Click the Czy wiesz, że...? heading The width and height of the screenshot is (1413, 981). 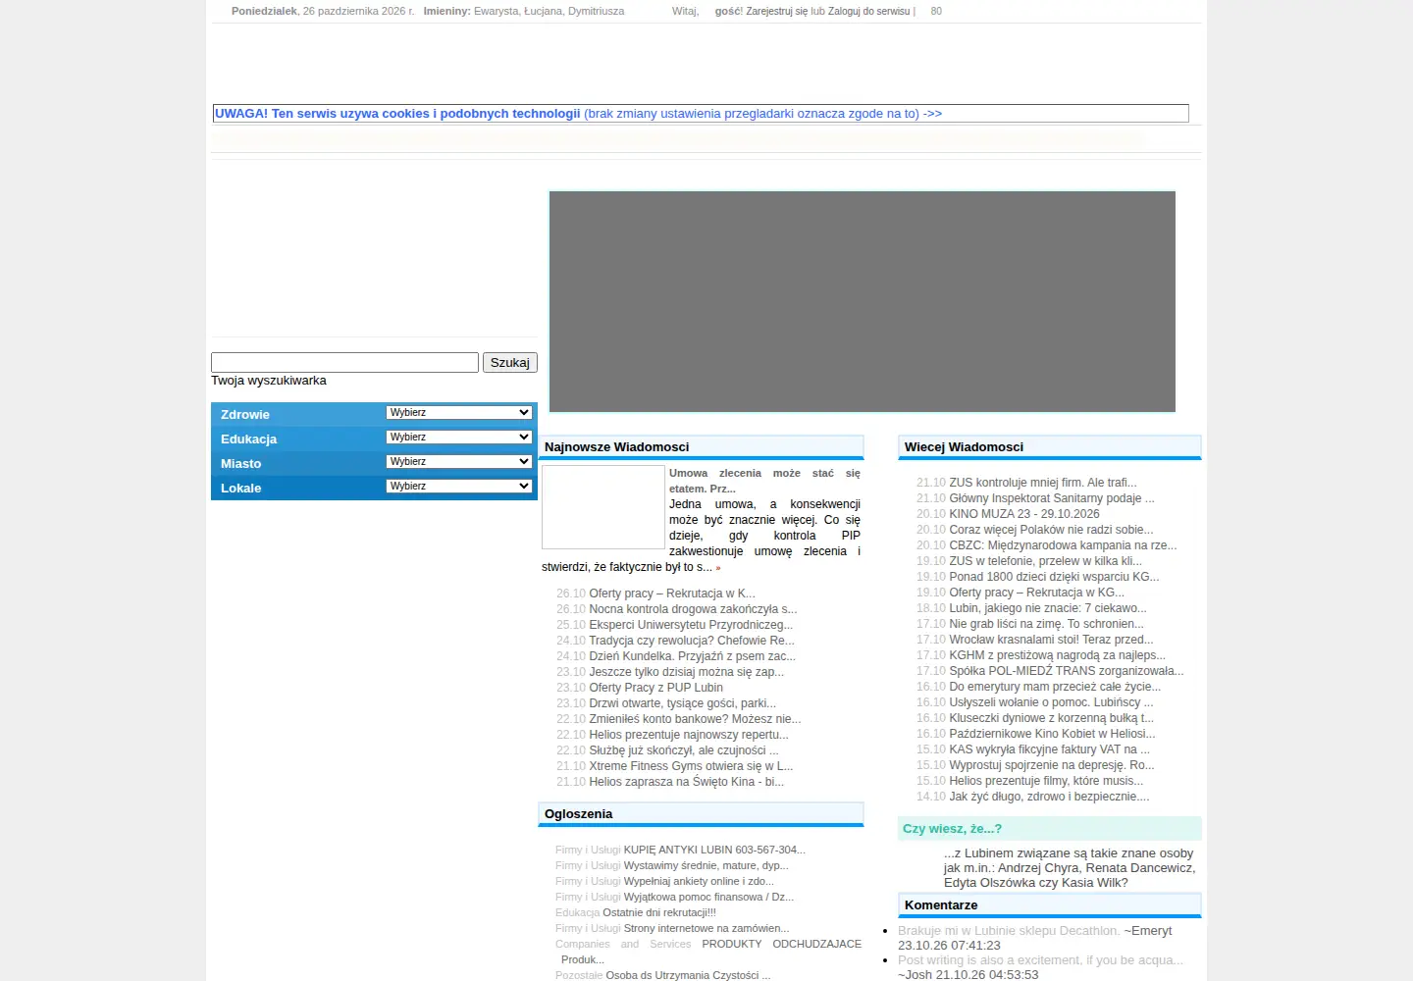952,829
